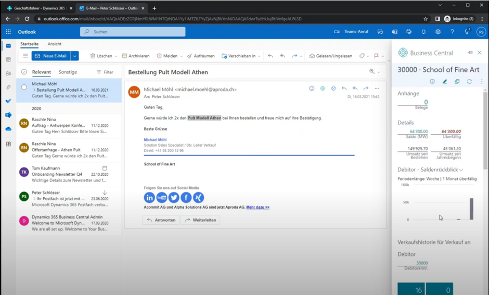Select the Sonstige inbox tab

pos(68,72)
